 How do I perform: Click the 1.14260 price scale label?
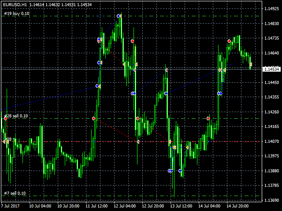(x=271, y=112)
